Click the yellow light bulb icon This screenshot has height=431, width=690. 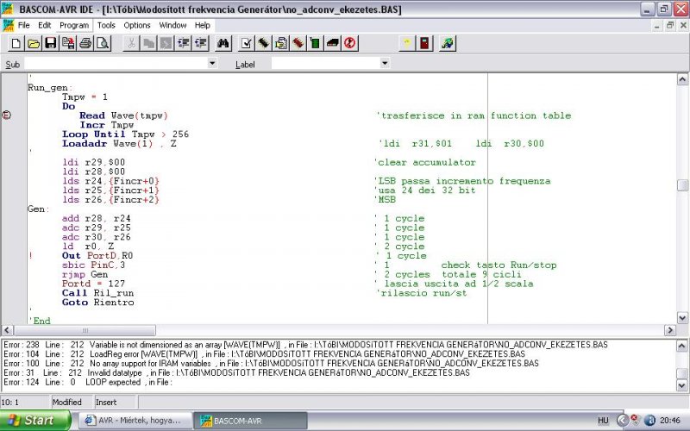pyautogui.click(x=407, y=43)
